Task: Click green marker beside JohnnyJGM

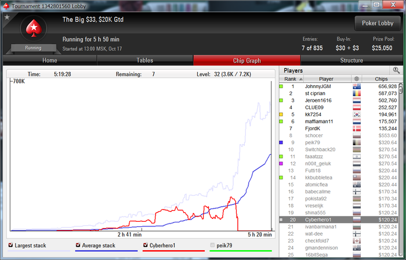Action: 281,86
